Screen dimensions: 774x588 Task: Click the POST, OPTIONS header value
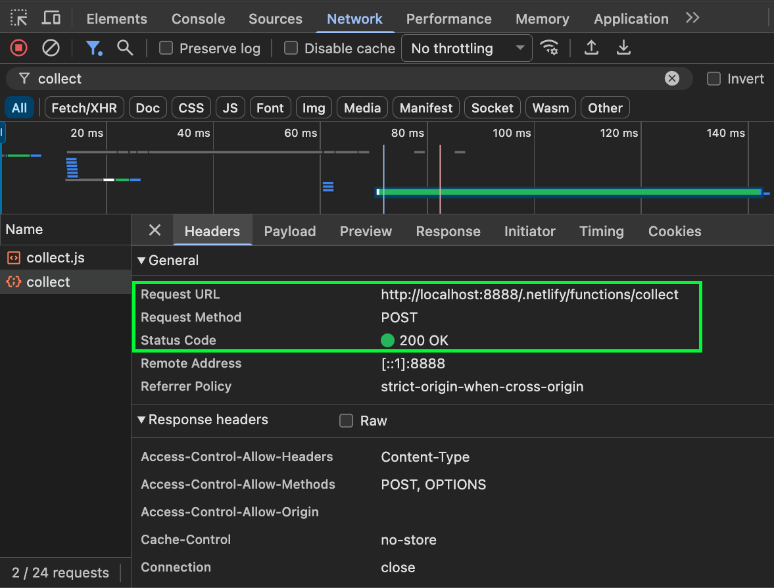433,484
